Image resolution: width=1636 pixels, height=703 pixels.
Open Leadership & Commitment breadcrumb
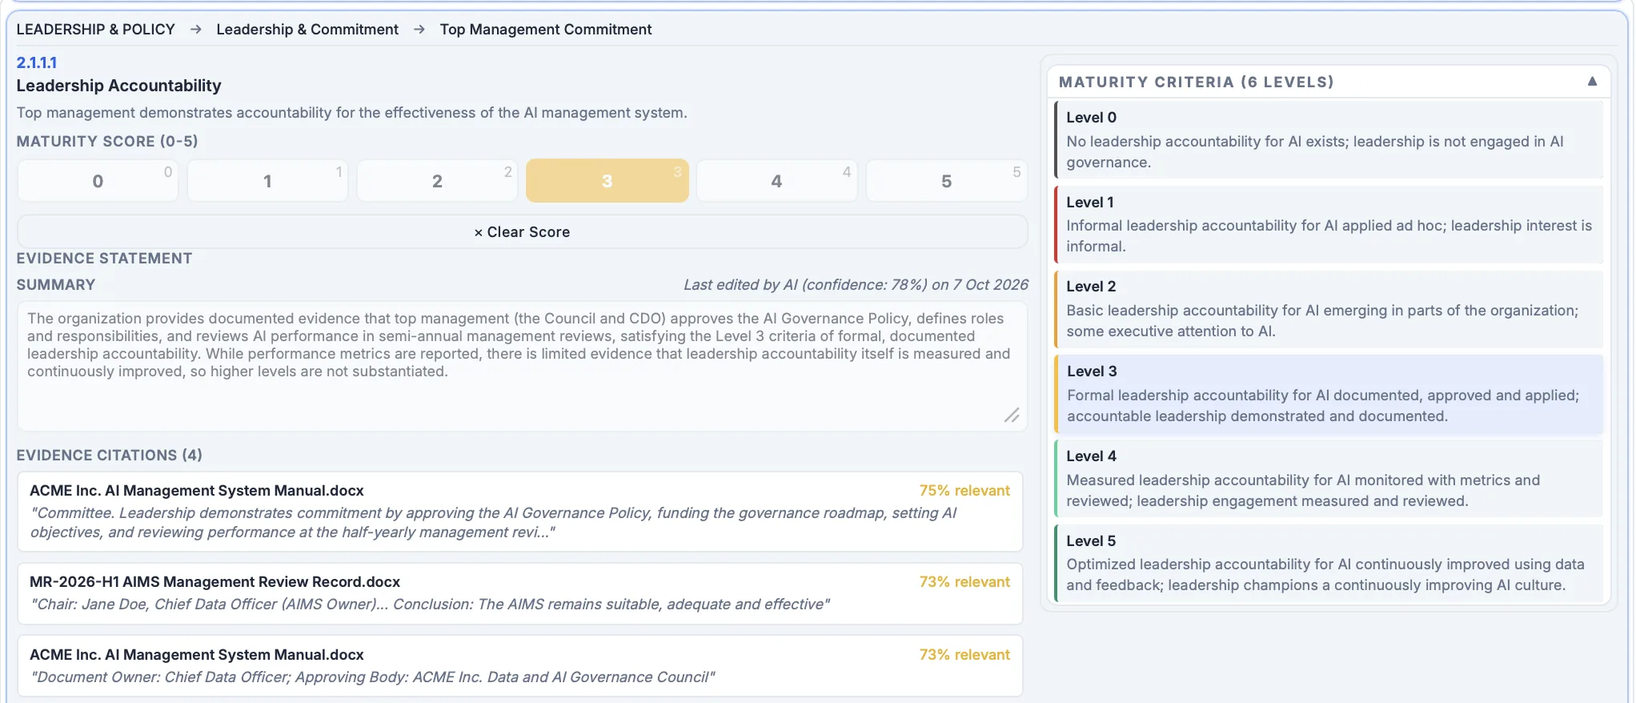pos(307,30)
